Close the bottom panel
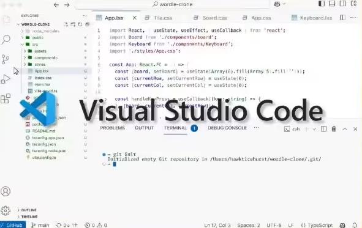This screenshot has width=362, height=228. 355,129
